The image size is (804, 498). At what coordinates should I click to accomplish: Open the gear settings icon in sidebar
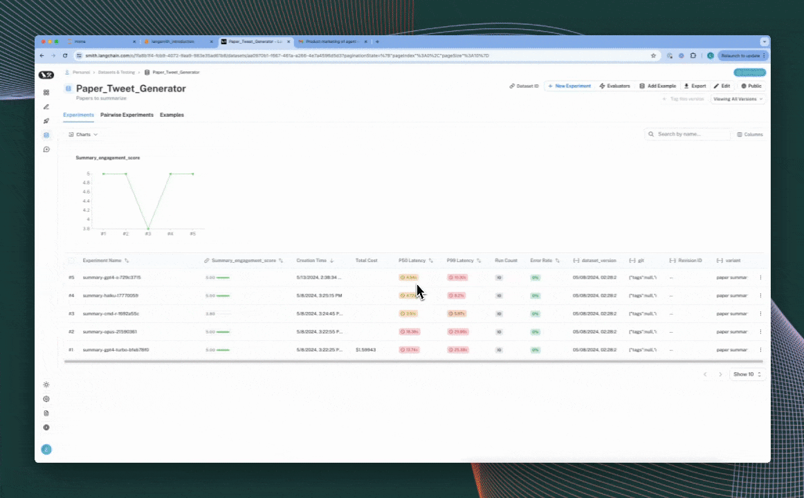[46, 399]
